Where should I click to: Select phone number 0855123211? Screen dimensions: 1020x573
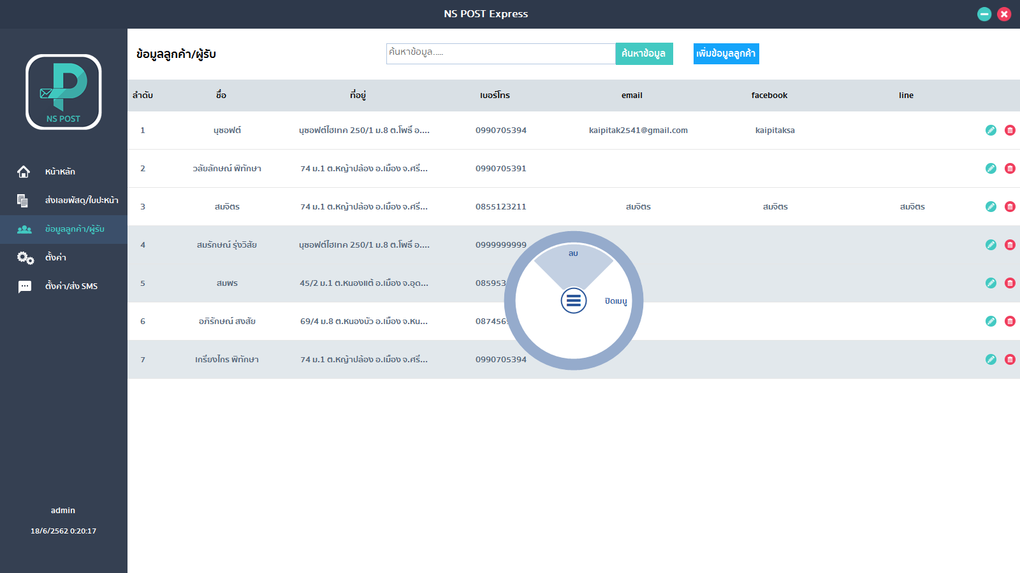(x=501, y=206)
